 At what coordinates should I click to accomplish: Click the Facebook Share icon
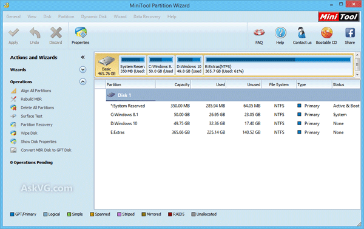350,33
